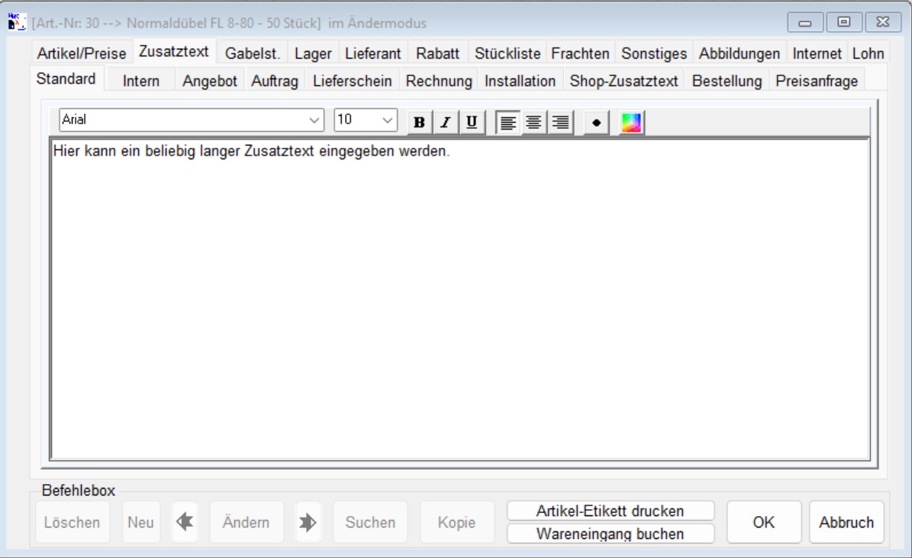Expand the font size dropdown
The image size is (912, 558).
click(387, 120)
